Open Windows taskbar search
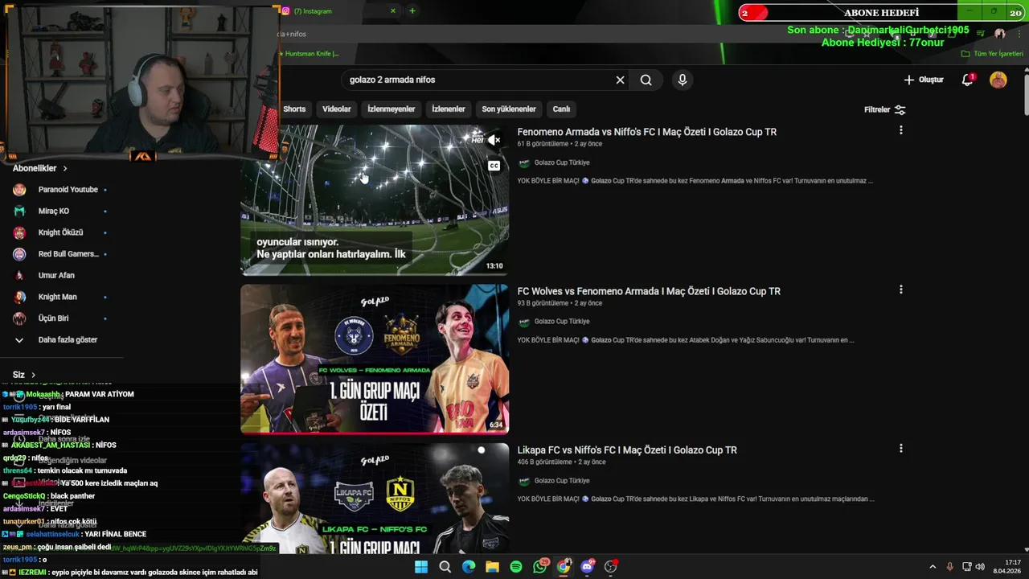1029x579 pixels. tap(445, 567)
